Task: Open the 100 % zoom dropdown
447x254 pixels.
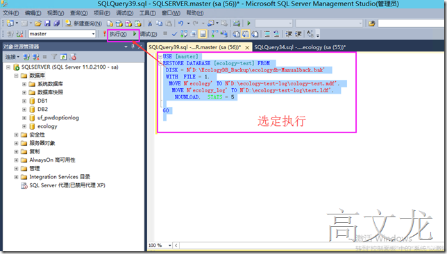Action: tap(169, 246)
